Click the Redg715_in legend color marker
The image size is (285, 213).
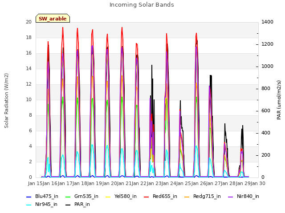pos(187,197)
